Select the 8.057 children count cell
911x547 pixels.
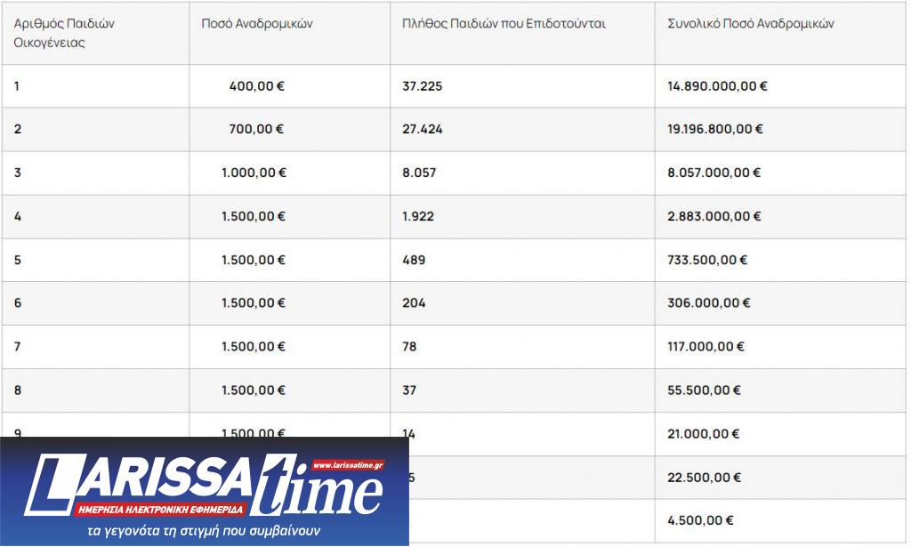pyautogui.click(x=419, y=173)
